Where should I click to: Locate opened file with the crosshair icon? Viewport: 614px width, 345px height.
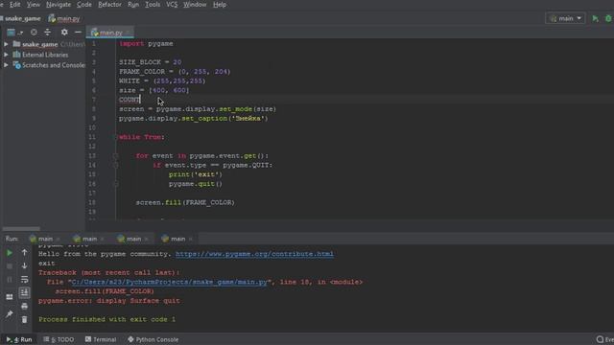pos(34,32)
